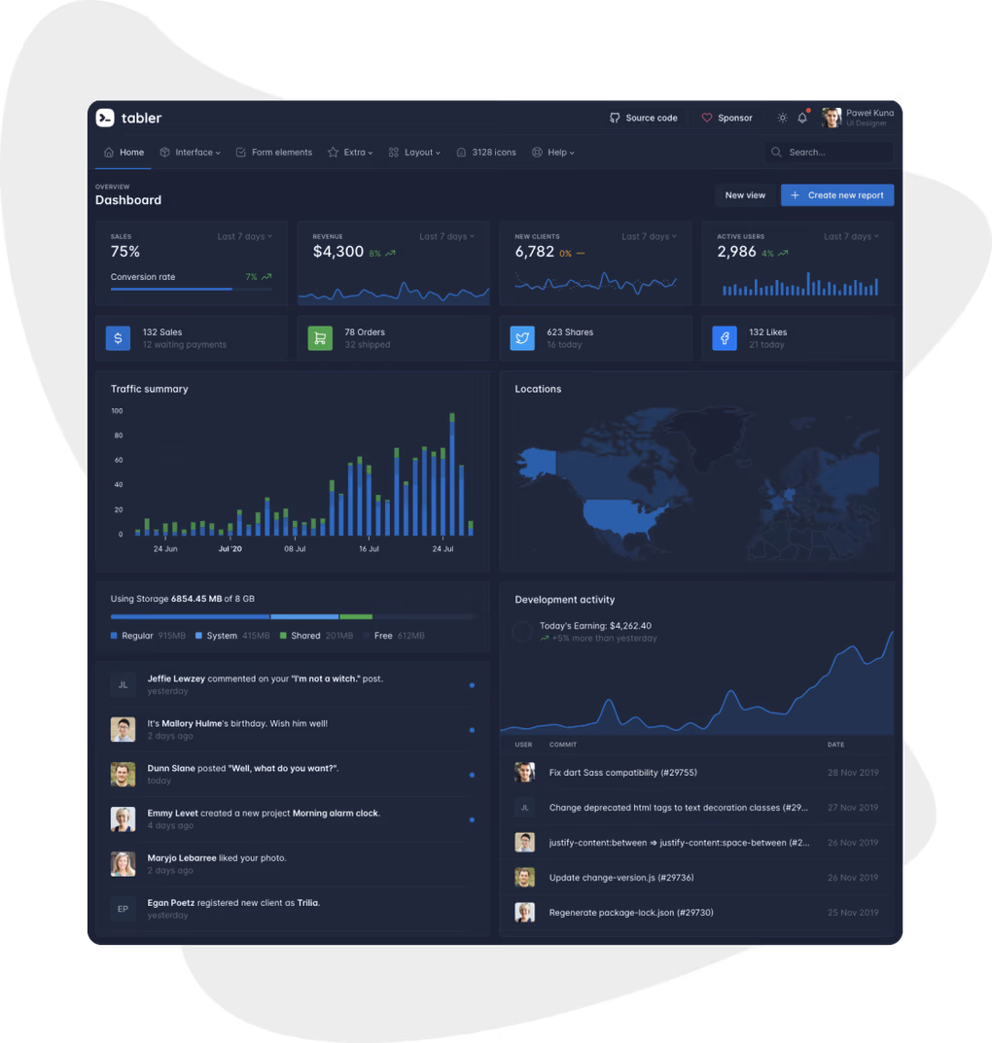Toggle dark mode with the sun icon
Viewport: 992px width, 1043px height.
coord(782,117)
